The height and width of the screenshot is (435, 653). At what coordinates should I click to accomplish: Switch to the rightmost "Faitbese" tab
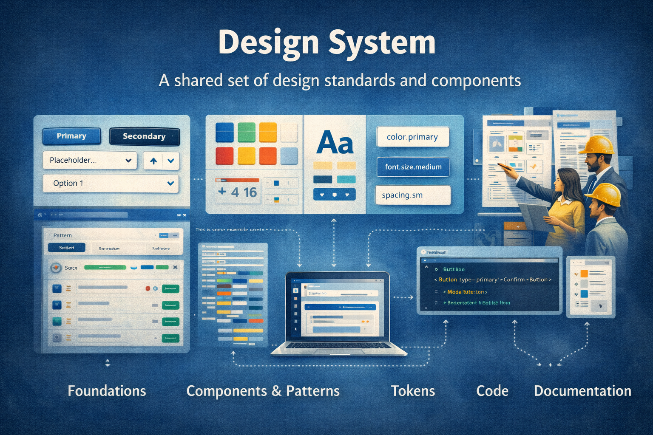point(161,249)
